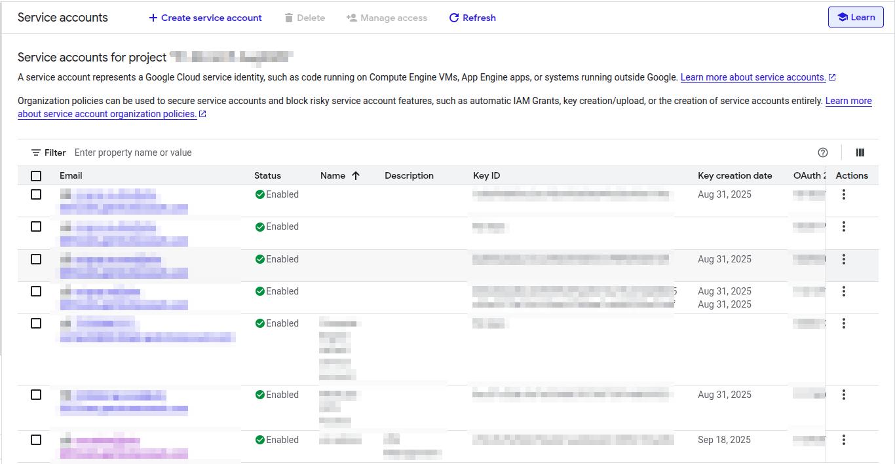Expand actions menu for second service account

(x=844, y=226)
